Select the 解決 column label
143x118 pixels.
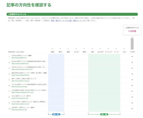60,52
